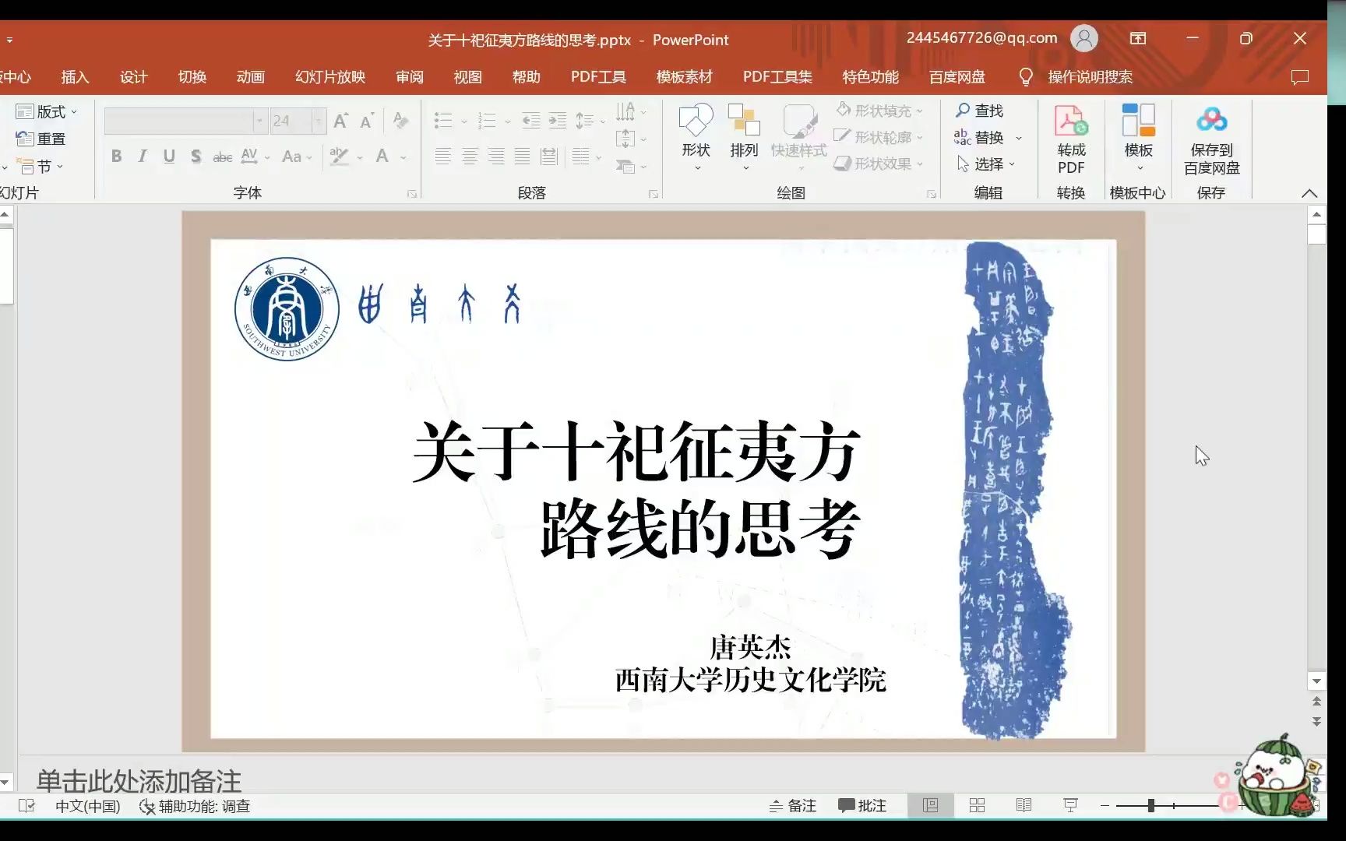Click the Underline formatting icon
Image resolution: width=1346 pixels, height=841 pixels.
pos(169,157)
